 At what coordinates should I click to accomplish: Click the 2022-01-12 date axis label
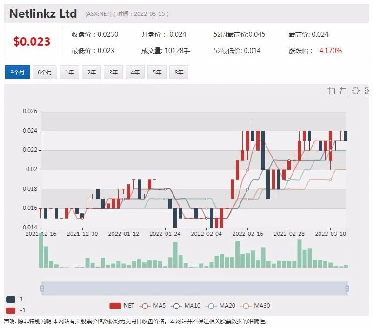coord(124,234)
